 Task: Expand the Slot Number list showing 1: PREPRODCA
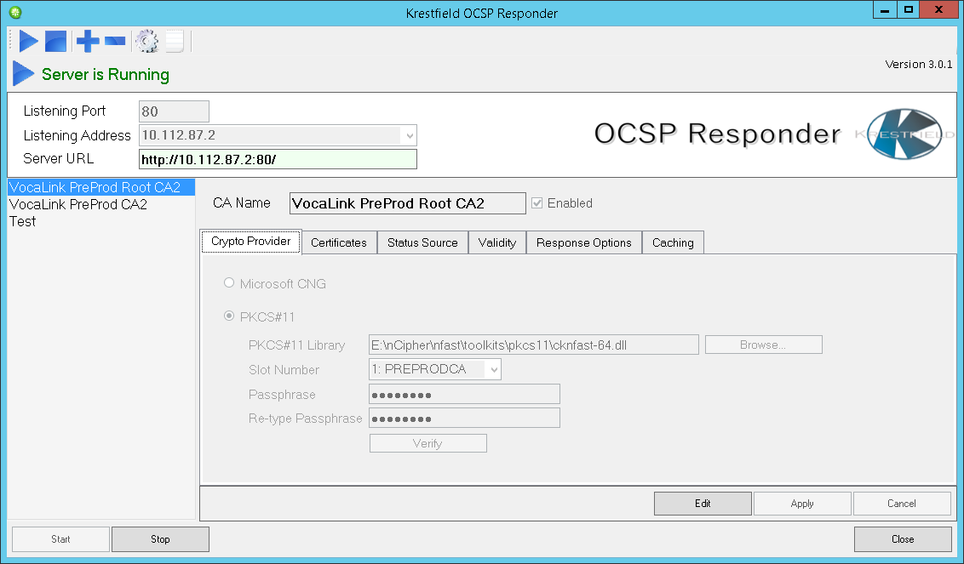coord(491,368)
